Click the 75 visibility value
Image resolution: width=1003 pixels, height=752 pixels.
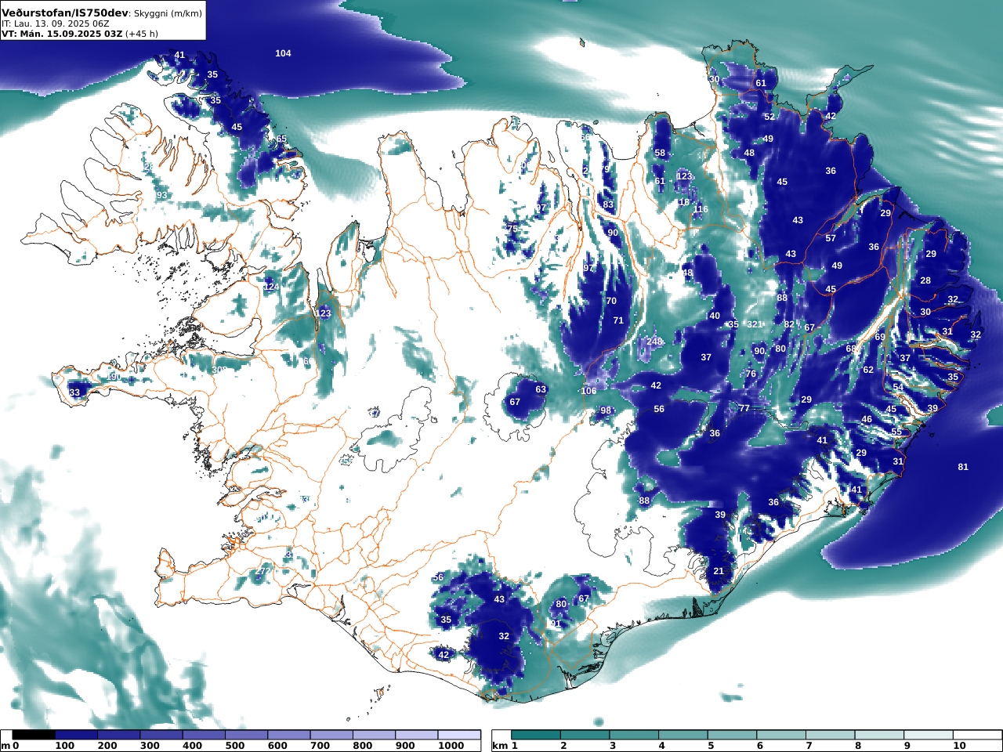512,229
